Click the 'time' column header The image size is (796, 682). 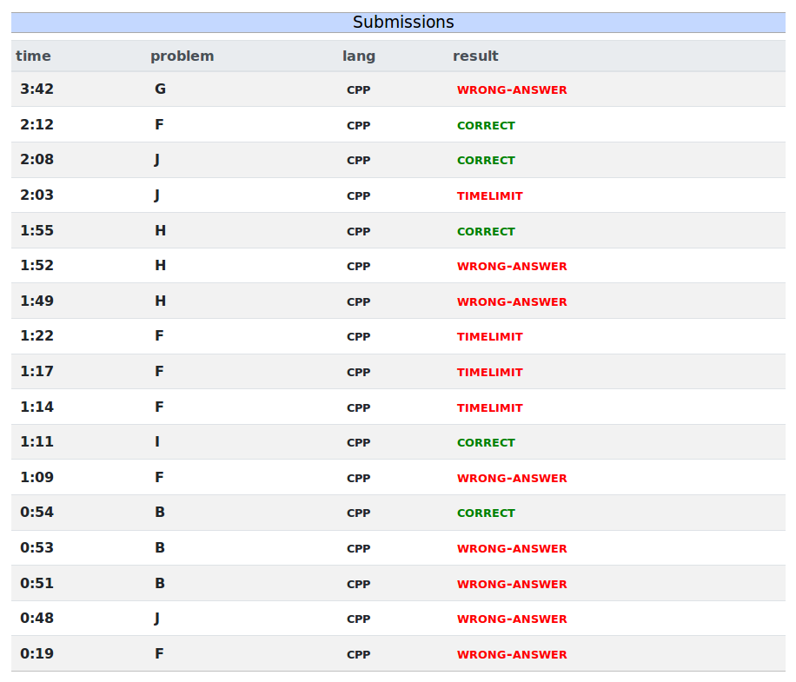point(33,56)
